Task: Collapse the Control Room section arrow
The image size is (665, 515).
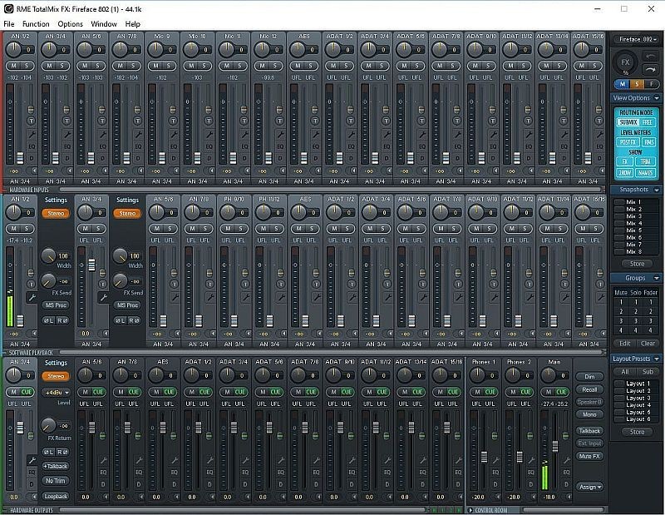Action: click(470, 510)
